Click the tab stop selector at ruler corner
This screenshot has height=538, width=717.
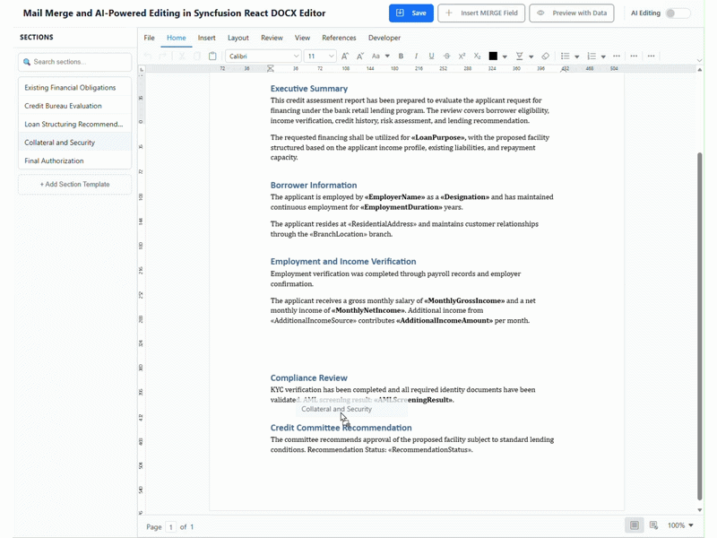pos(142,70)
